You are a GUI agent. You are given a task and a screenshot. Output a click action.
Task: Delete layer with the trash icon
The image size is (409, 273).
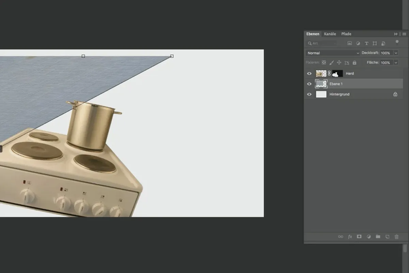396,236
